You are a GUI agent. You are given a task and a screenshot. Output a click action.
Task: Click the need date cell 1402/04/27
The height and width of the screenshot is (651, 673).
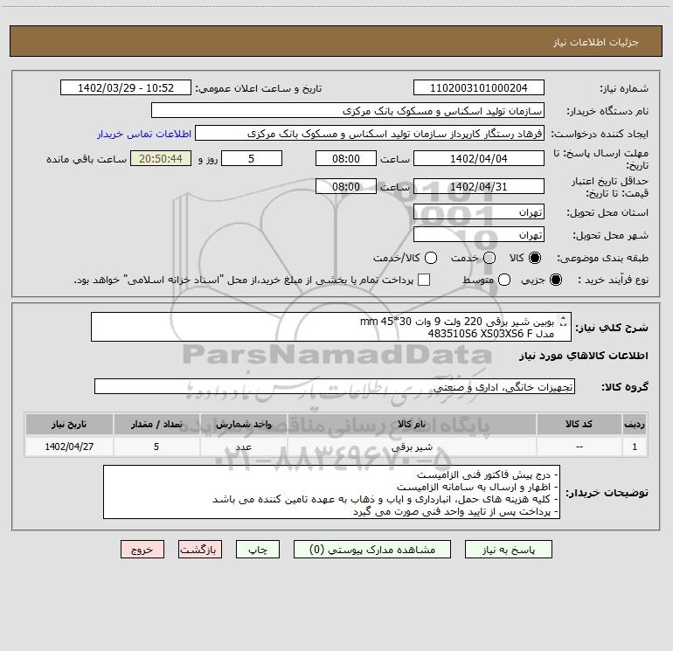(x=69, y=447)
